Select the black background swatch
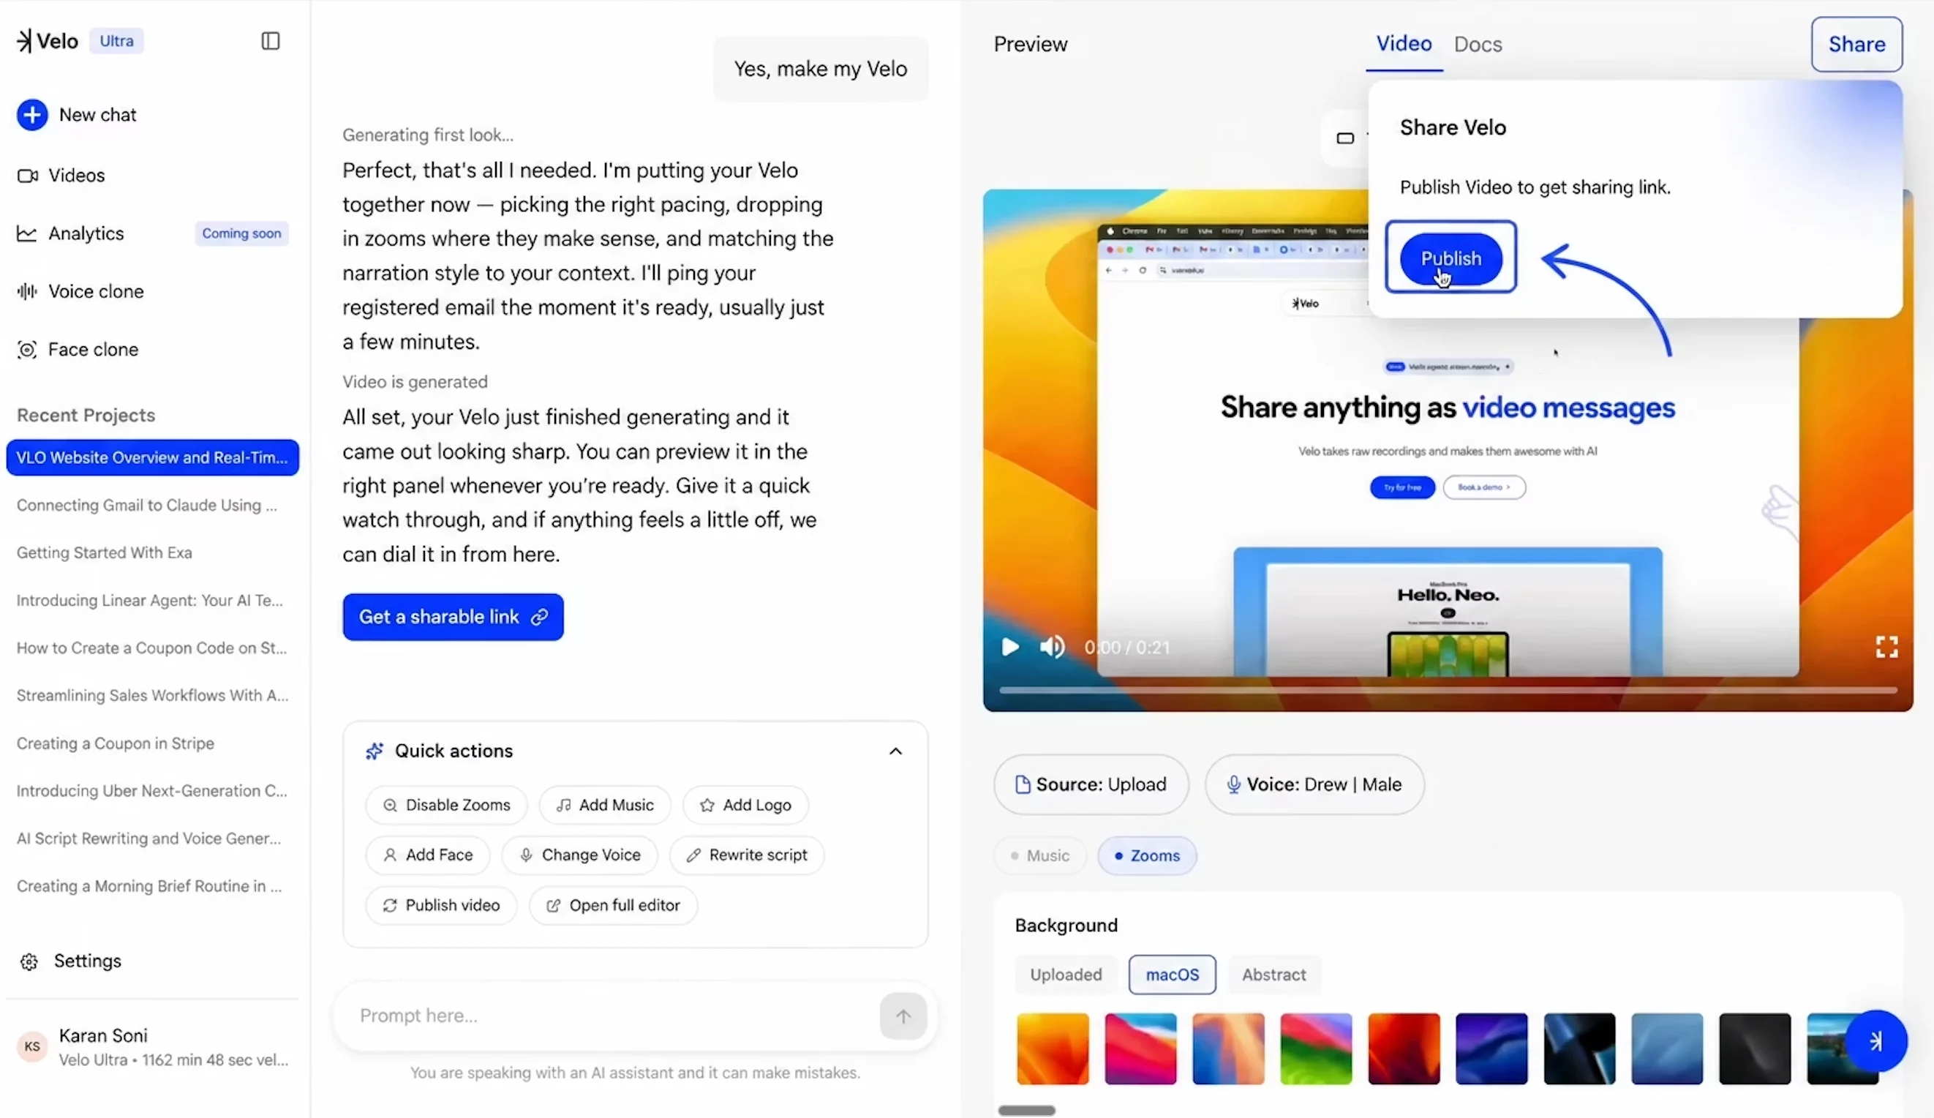1934x1118 pixels. pyautogui.click(x=1754, y=1048)
